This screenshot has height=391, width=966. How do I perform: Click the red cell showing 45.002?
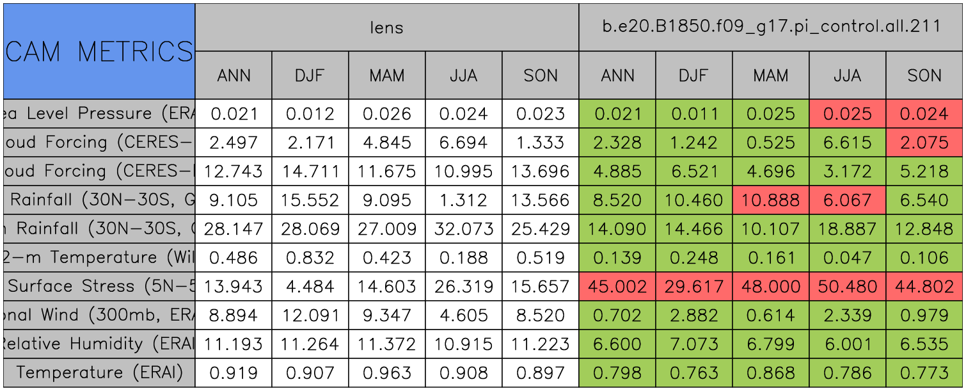coord(617,287)
